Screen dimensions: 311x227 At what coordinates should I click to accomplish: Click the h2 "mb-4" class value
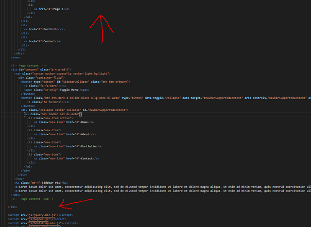35,183
